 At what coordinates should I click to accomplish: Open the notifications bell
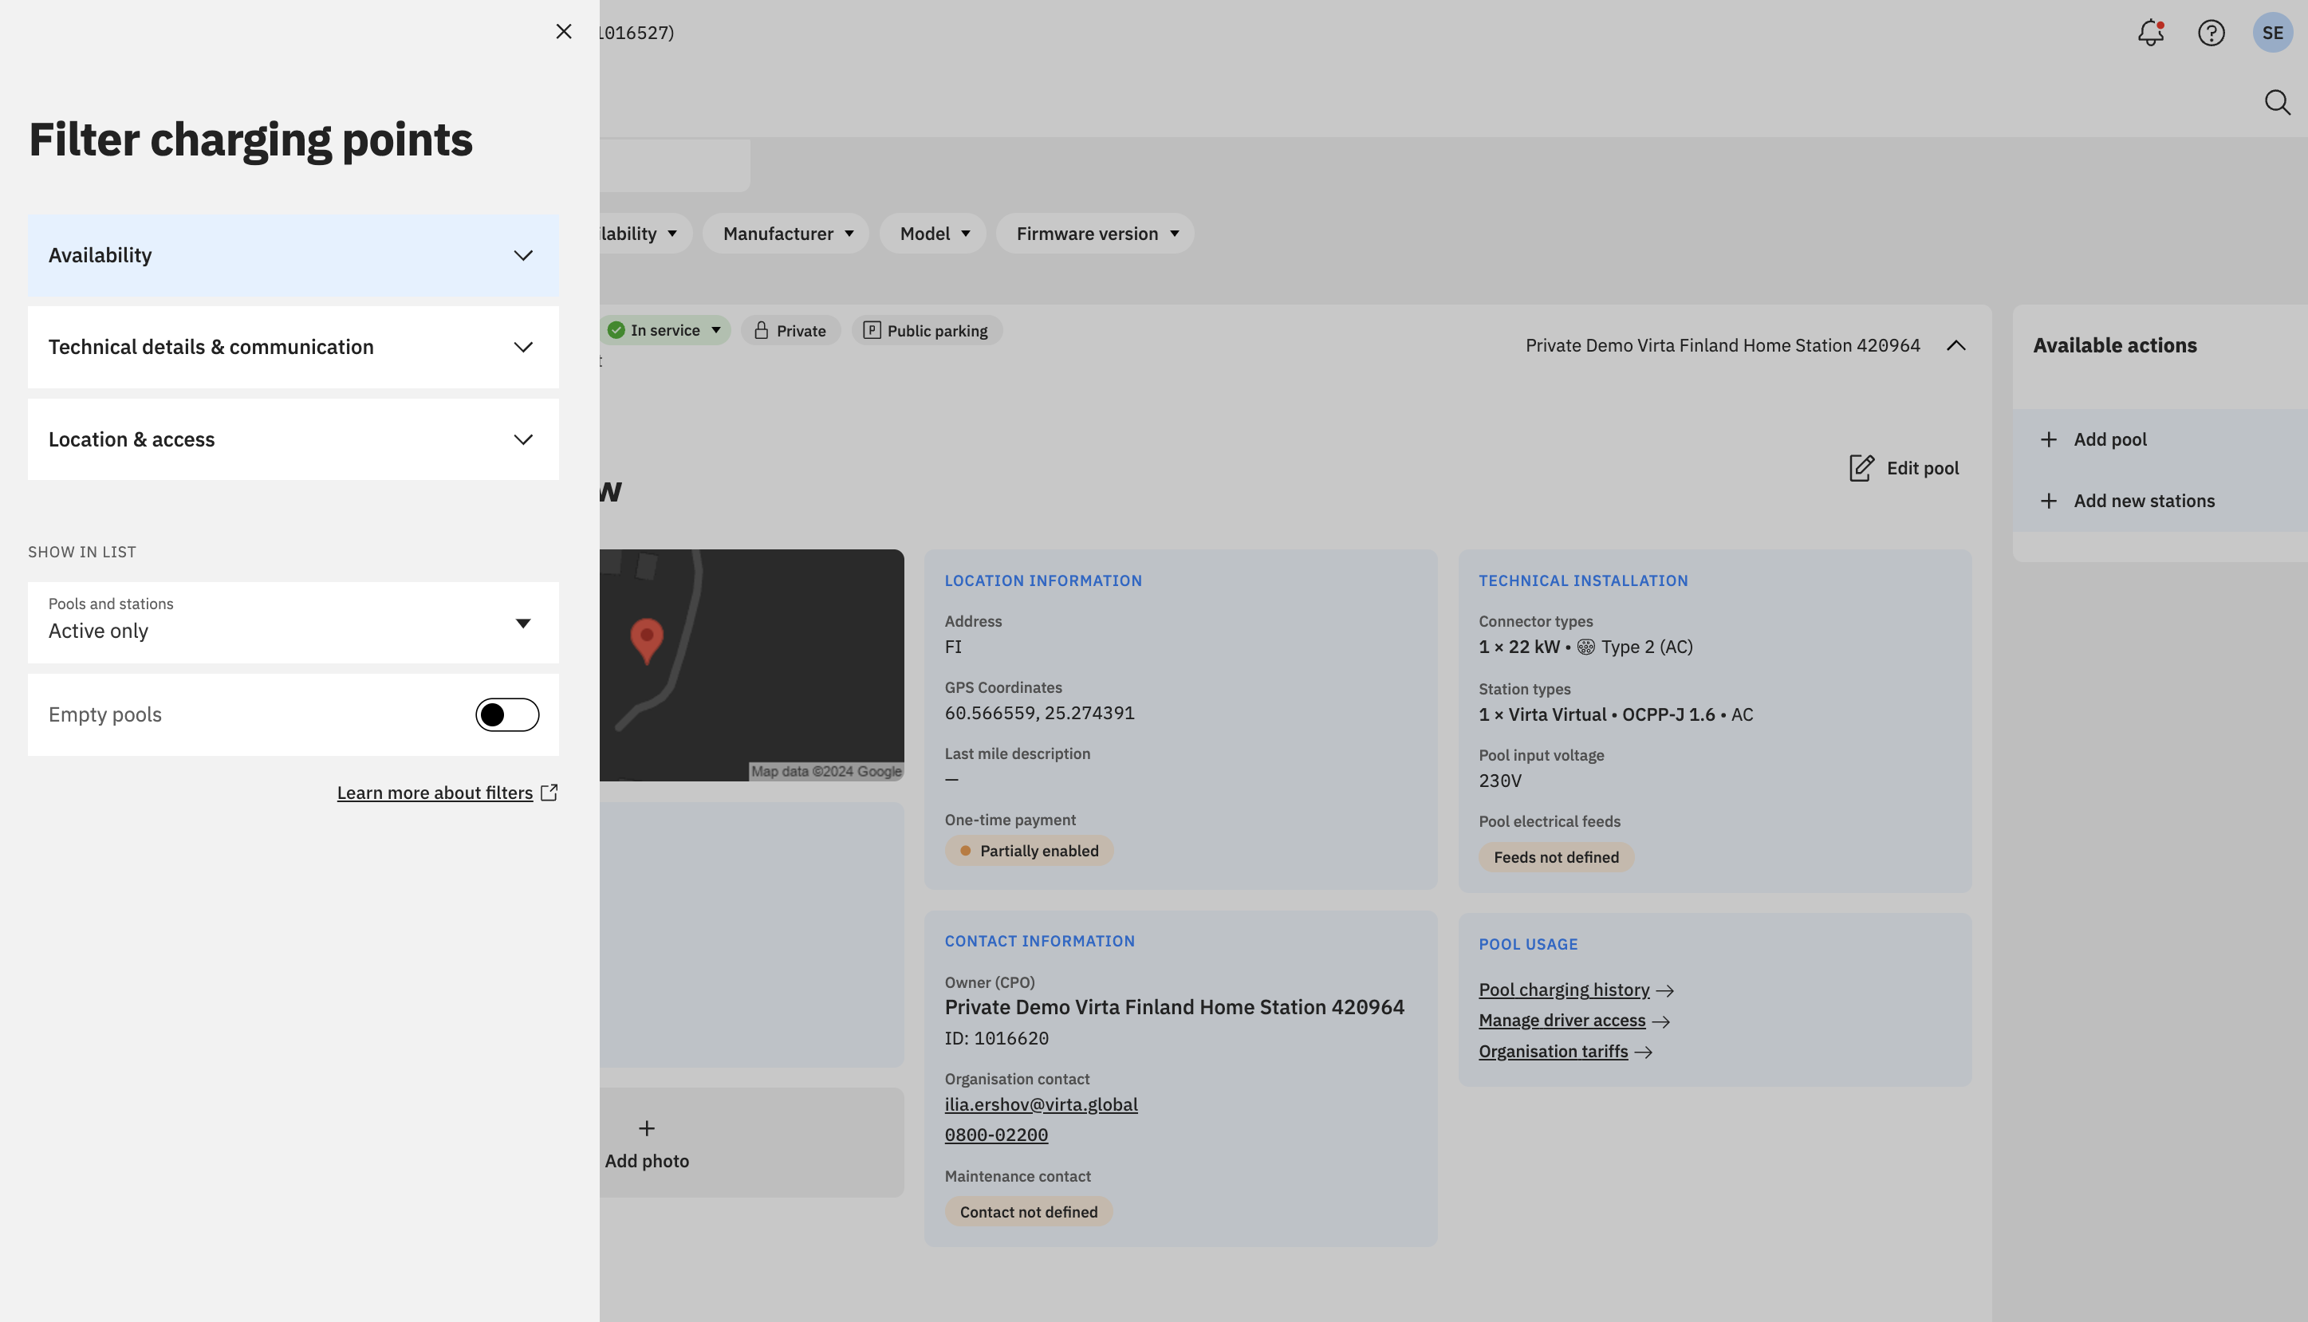pyautogui.click(x=2150, y=33)
